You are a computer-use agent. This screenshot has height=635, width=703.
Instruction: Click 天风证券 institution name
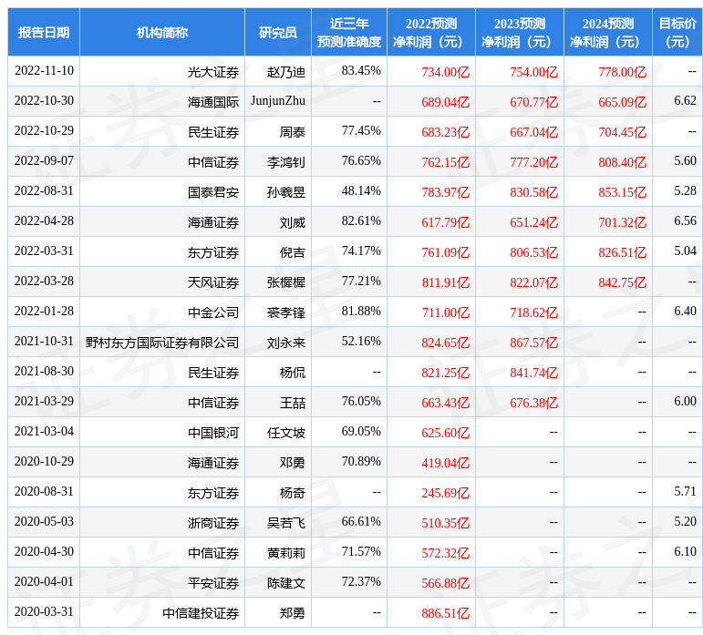[x=213, y=282]
